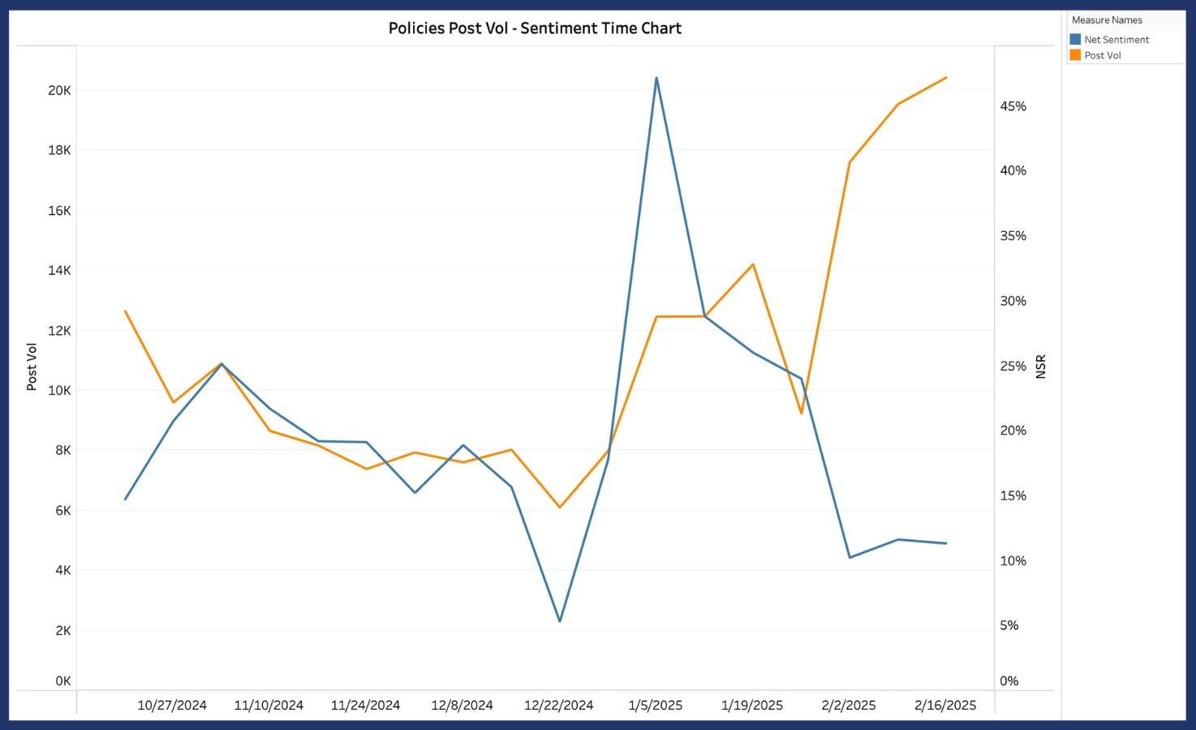Click the 1/19/2025 date label
This screenshot has width=1196, height=730.
pyautogui.click(x=752, y=705)
